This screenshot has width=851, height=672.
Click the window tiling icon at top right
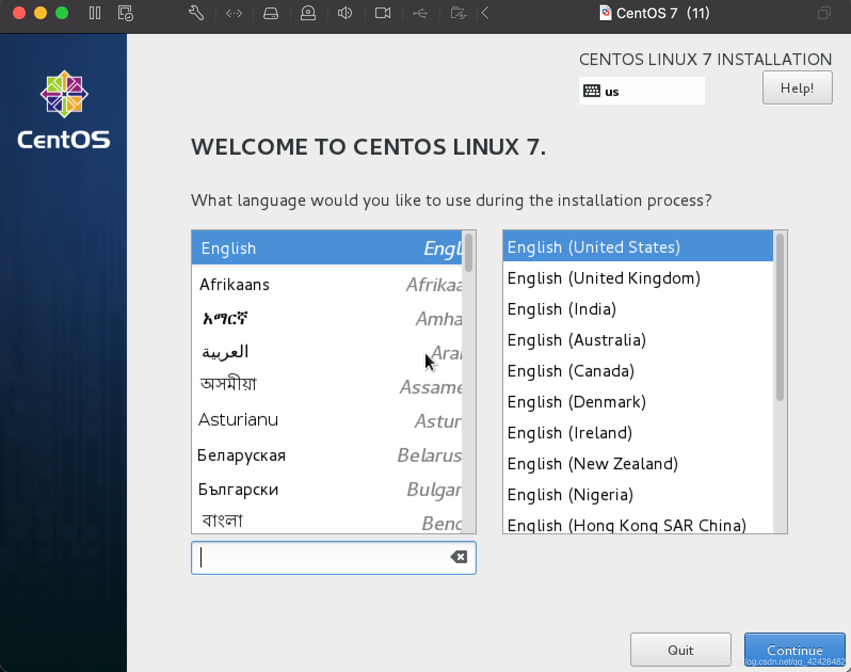[x=824, y=13]
